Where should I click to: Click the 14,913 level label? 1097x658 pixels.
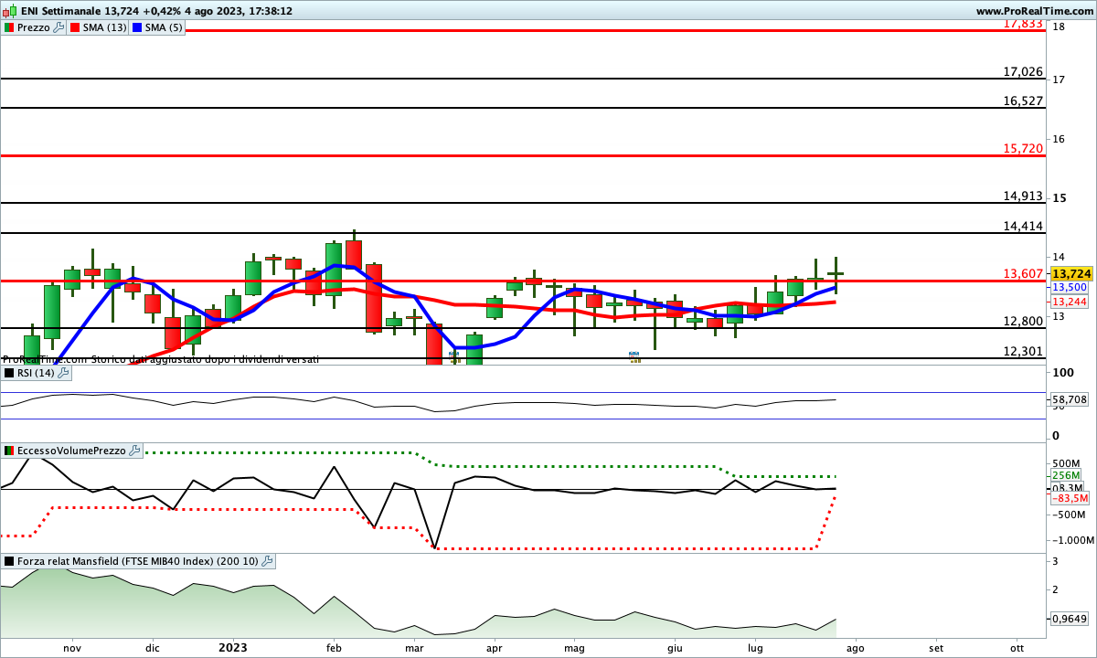coord(1023,196)
